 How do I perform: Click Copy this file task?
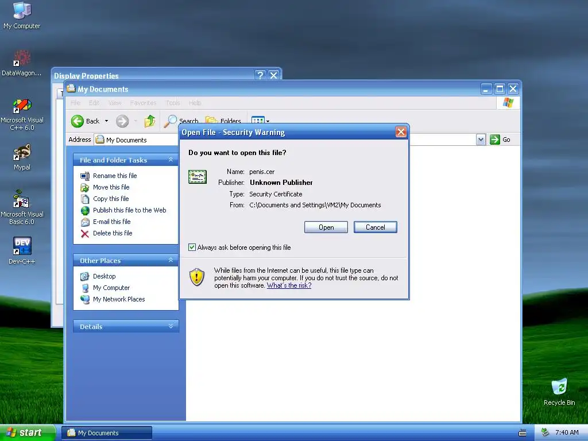pos(111,199)
